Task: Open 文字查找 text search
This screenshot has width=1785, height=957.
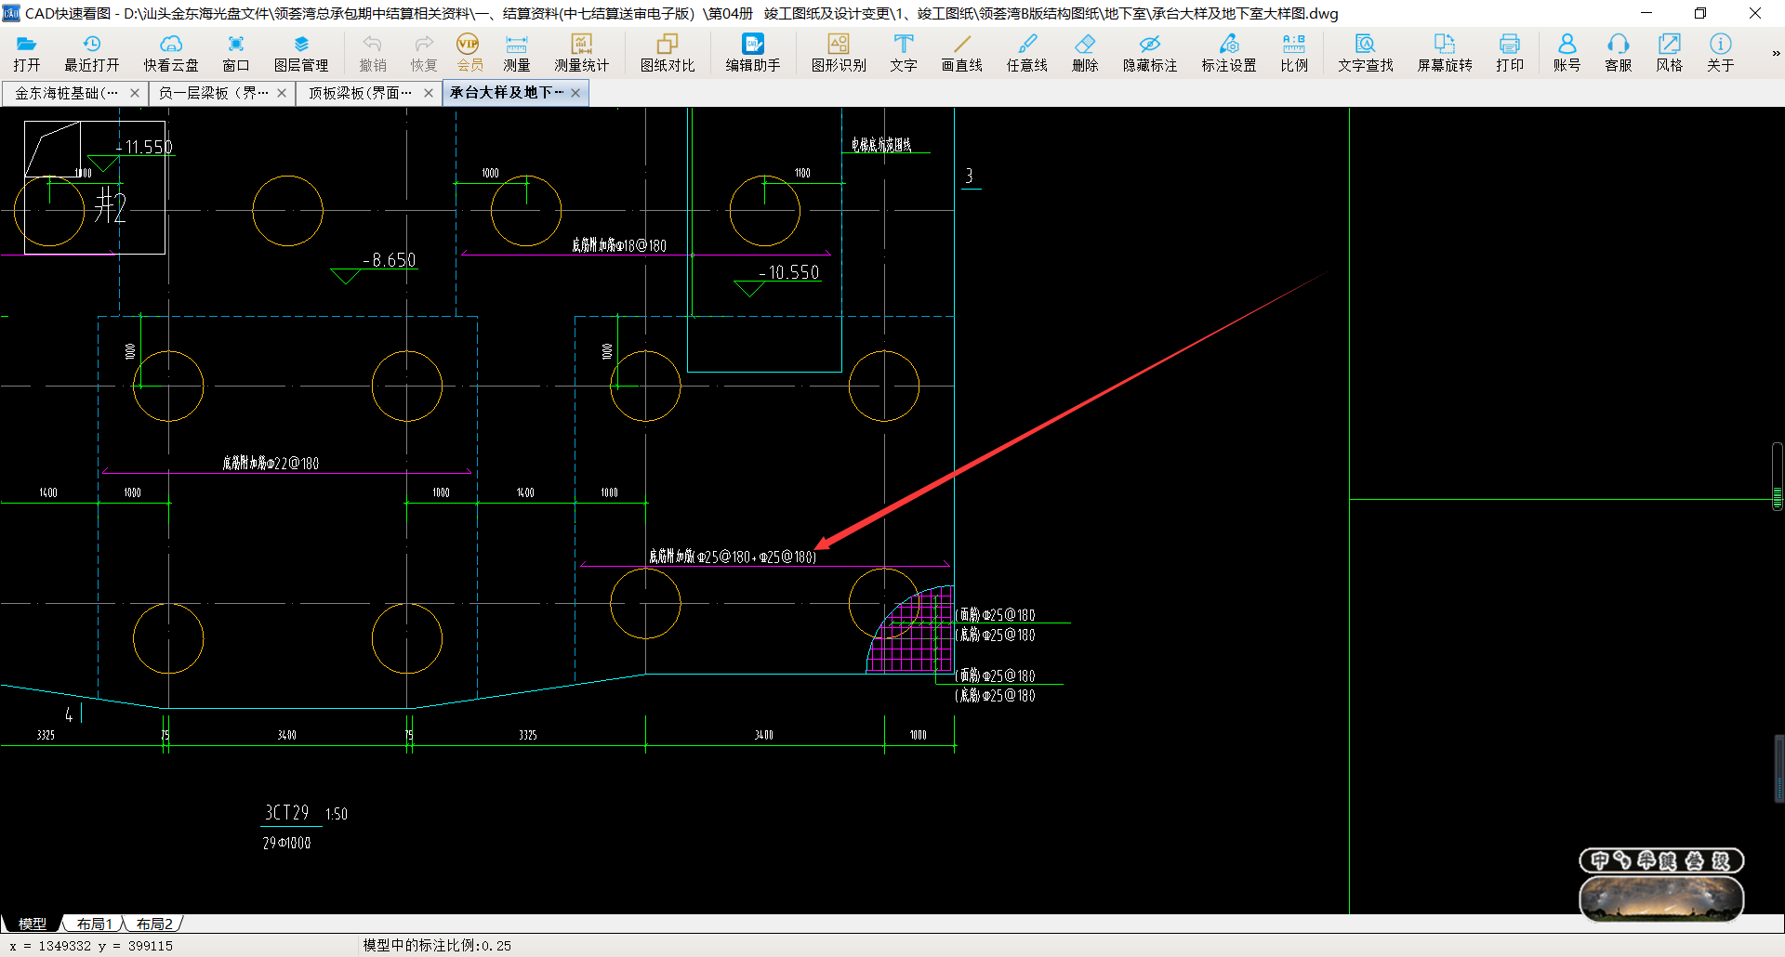Action: click(1366, 53)
